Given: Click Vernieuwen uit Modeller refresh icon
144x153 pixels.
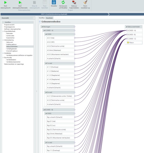Looking at the screenshot, I should click(63, 2).
